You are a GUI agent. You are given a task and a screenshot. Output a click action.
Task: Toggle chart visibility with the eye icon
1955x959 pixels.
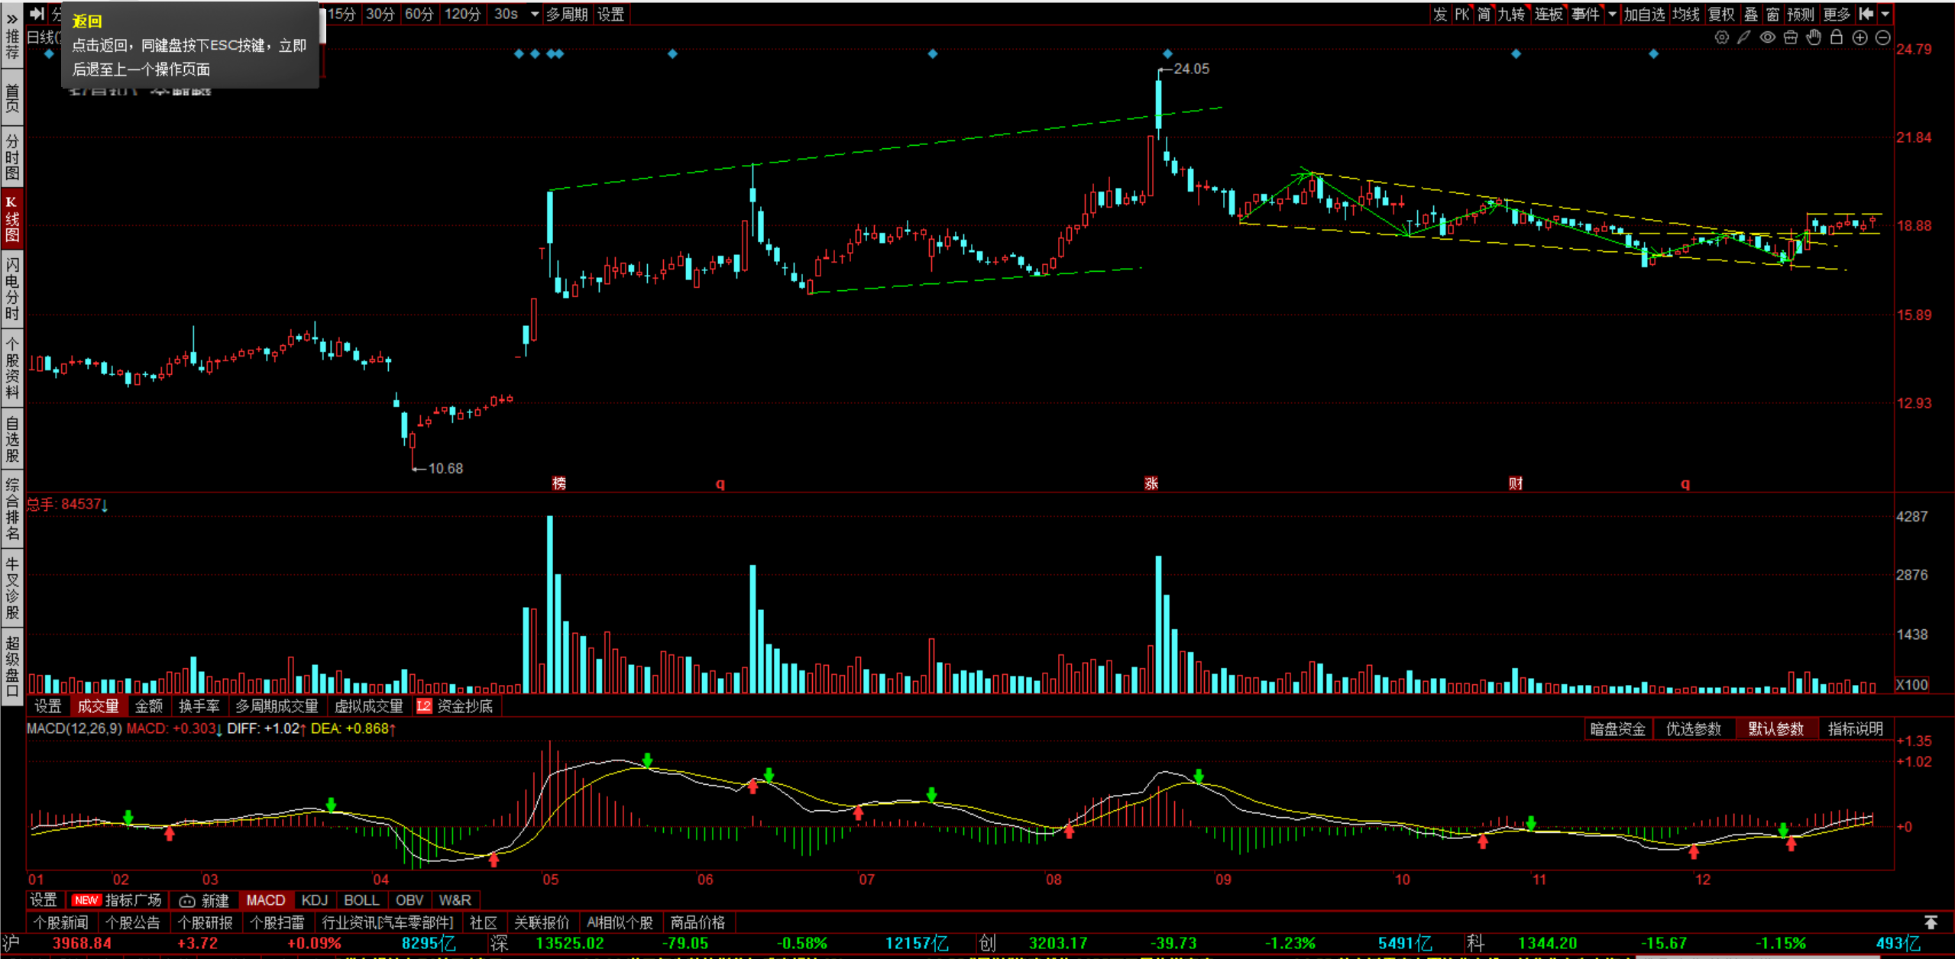click(1767, 37)
